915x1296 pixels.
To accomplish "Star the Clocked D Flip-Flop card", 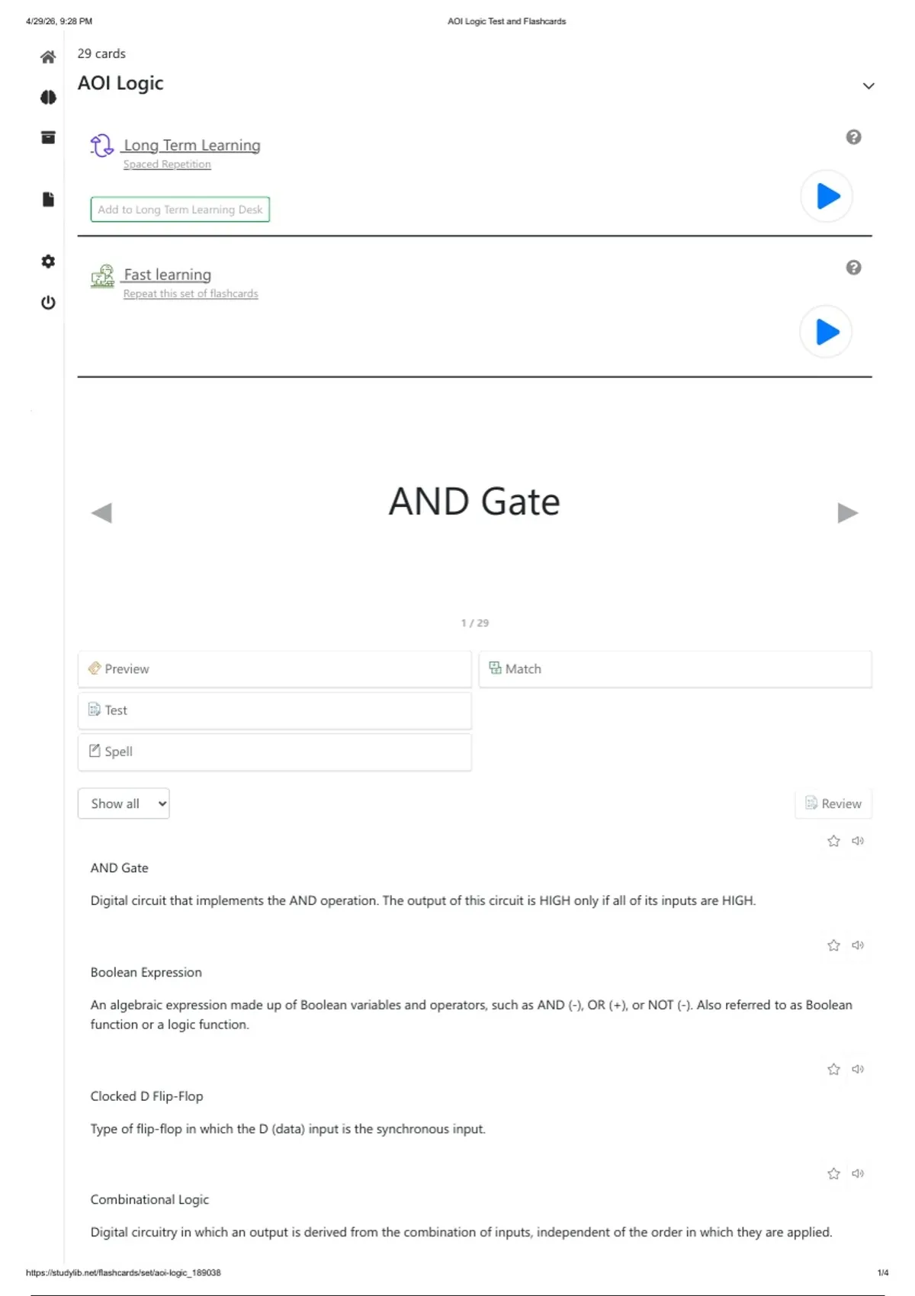I will point(833,1070).
